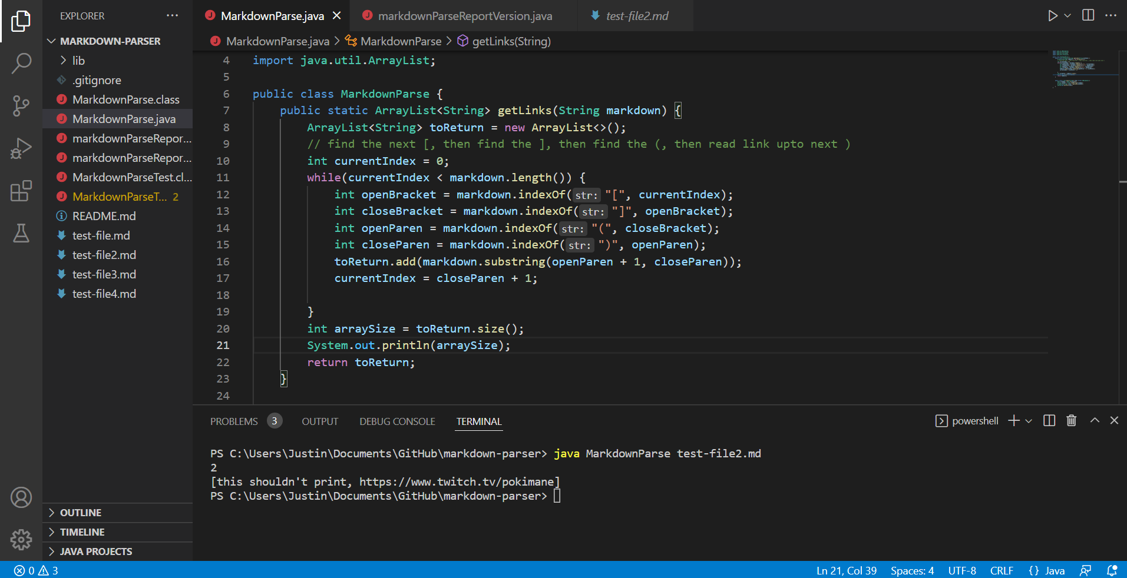
Task: Open the Search view in activity bar
Action: [21, 63]
